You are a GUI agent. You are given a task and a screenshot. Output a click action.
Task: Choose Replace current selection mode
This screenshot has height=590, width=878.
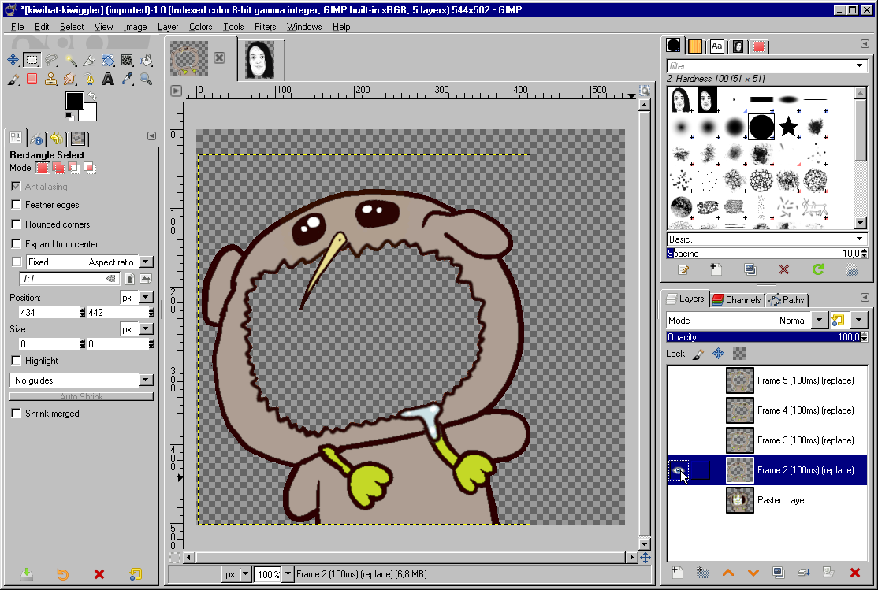(x=42, y=167)
